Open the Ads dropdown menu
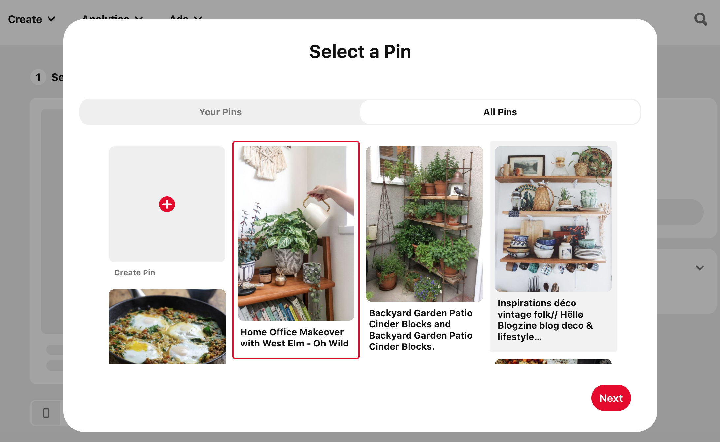 click(x=186, y=17)
